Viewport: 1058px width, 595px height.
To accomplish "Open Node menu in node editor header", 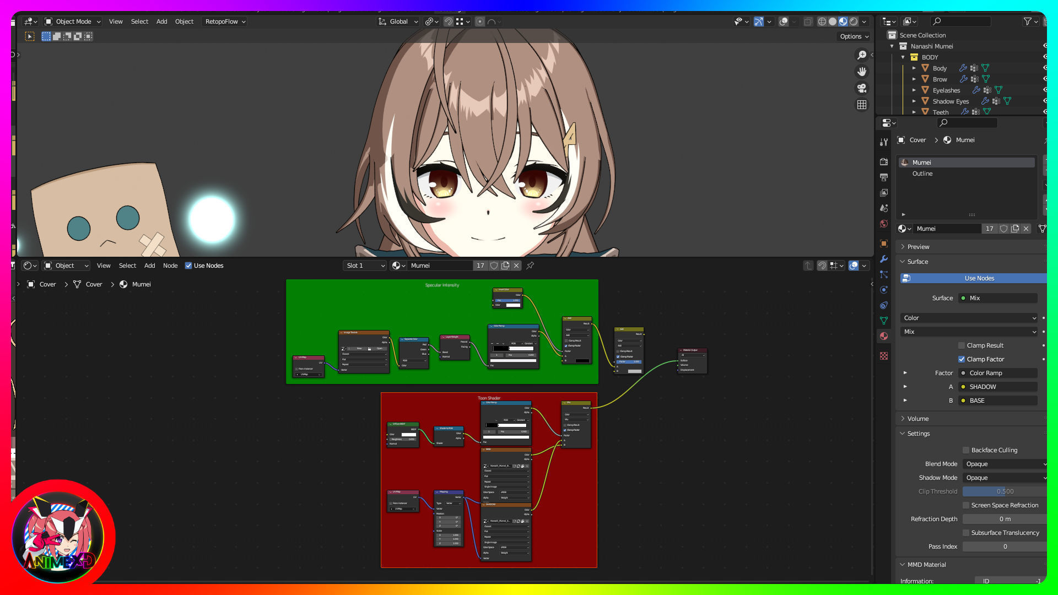I will coord(170,266).
